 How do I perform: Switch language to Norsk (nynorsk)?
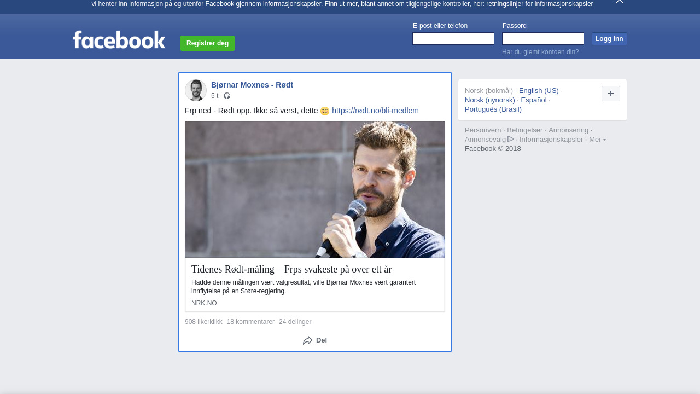coord(490,100)
